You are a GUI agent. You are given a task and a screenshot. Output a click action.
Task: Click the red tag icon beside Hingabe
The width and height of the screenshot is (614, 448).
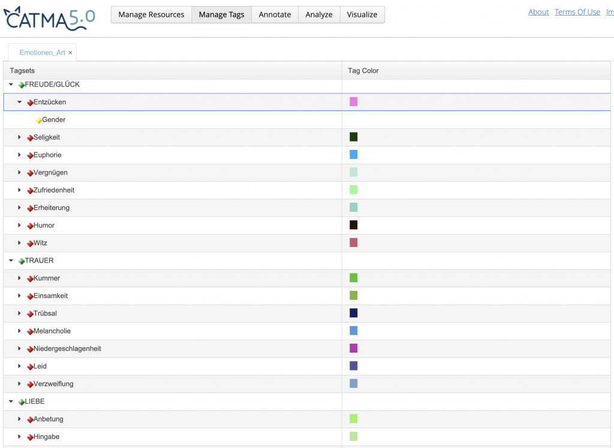[30, 437]
